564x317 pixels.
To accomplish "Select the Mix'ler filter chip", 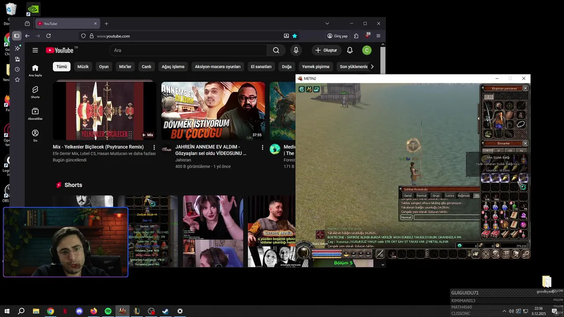I will click(x=125, y=66).
